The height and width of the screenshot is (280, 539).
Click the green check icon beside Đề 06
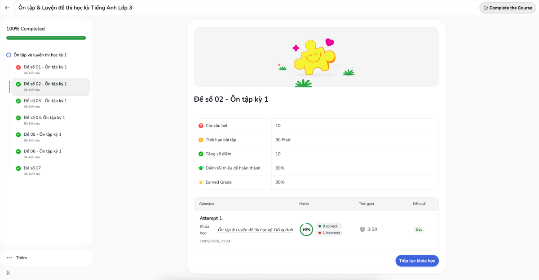pos(18,151)
